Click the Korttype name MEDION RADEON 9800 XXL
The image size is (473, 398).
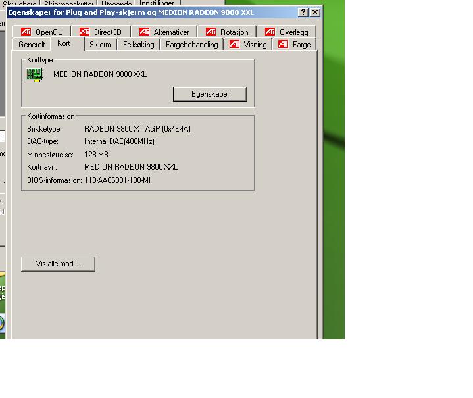click(100, 74)
